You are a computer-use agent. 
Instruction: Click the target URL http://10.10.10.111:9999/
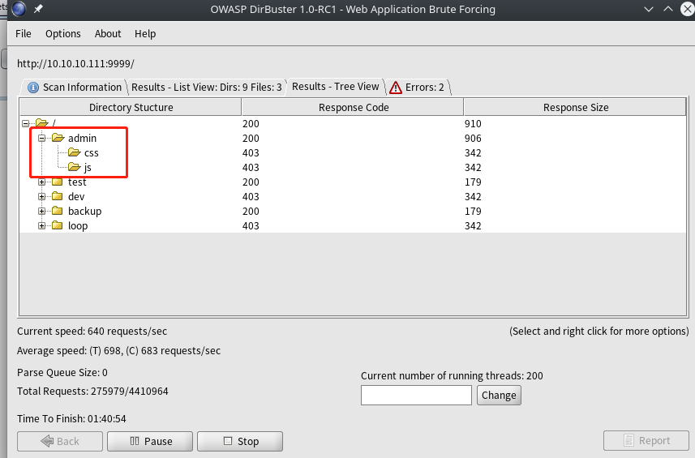[x=75, y=64]
